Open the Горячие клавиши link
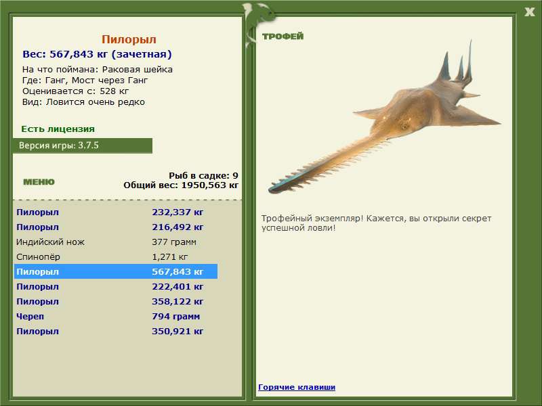This screenshot has width=542, height=406. coord(297,387)
